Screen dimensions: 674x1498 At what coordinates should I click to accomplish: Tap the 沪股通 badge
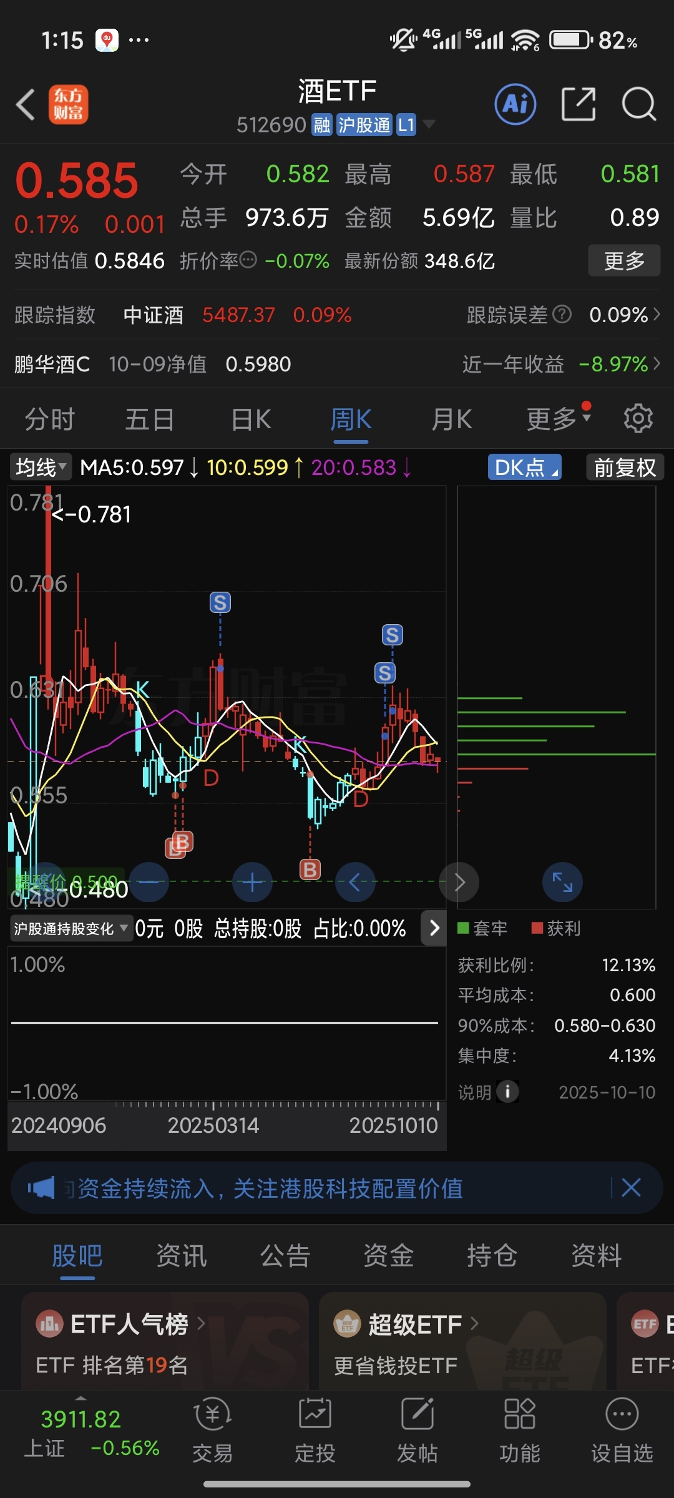(364, 125)
